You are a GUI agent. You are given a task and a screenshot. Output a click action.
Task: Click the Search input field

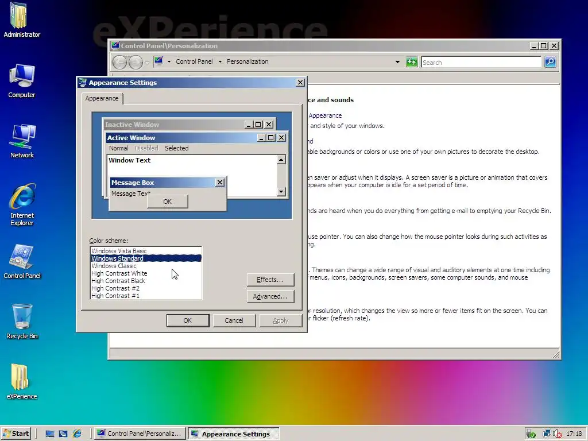click(x=481, y=62)
